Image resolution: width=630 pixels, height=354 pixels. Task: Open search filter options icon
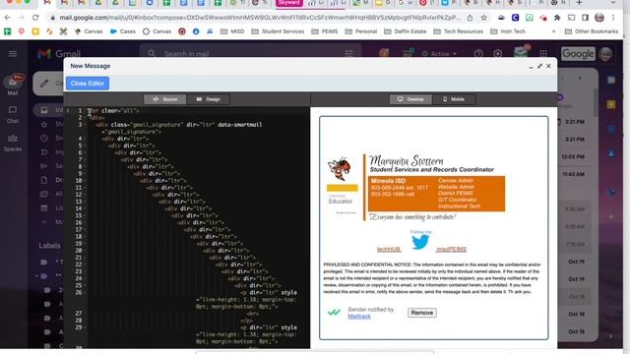click(x=348, y=53)
